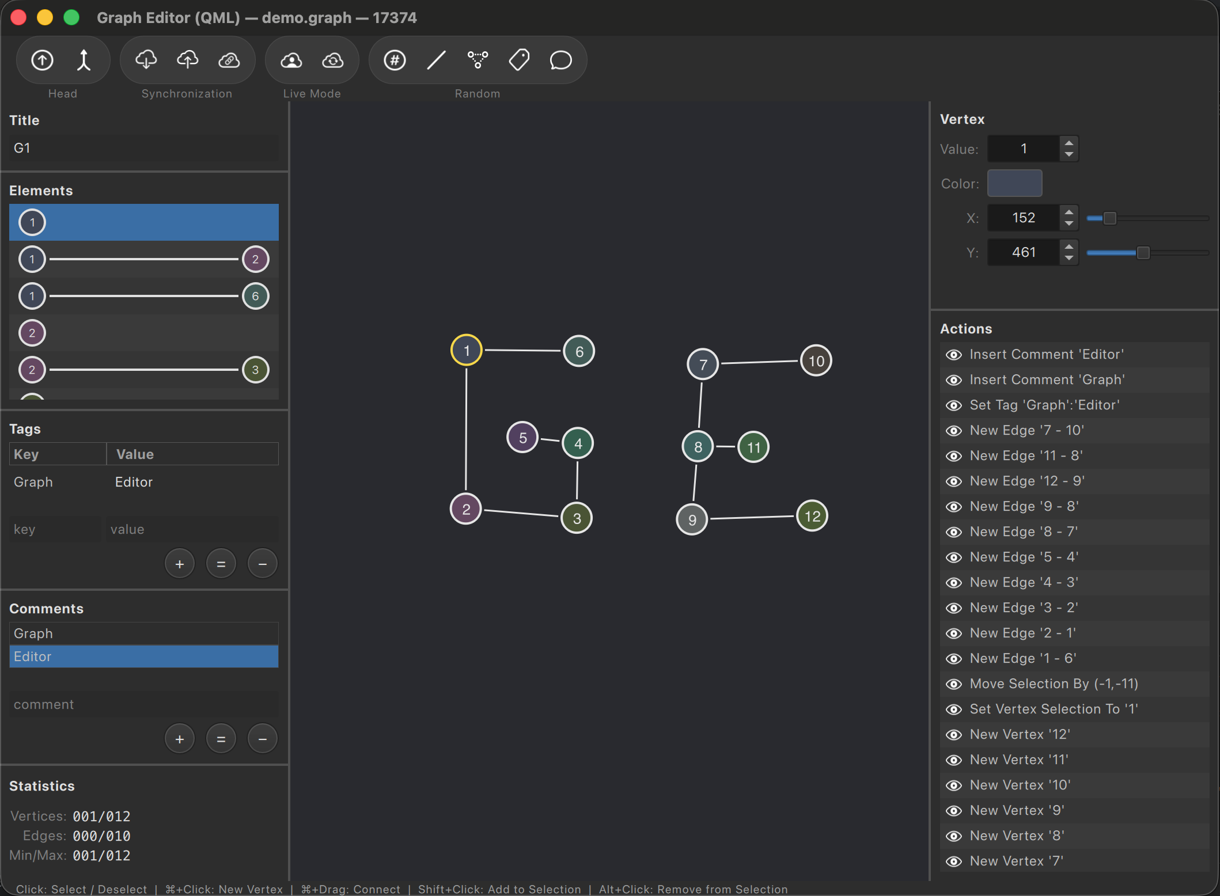This screenshot has height=896, width=1220.
Task: Toggle eye icon for Insert Comment 'Editor'
Action: click(x=954, y=355)
